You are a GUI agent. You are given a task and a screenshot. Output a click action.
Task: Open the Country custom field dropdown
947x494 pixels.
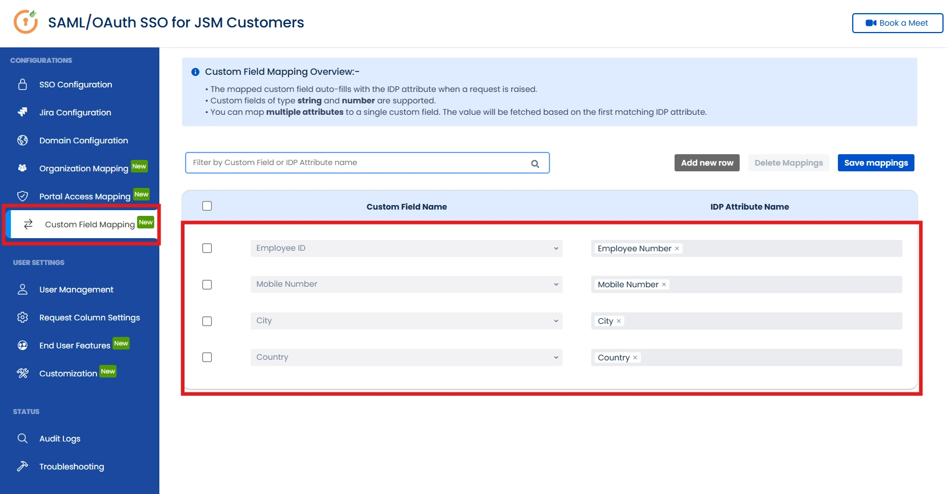click(x=407, y=358)
